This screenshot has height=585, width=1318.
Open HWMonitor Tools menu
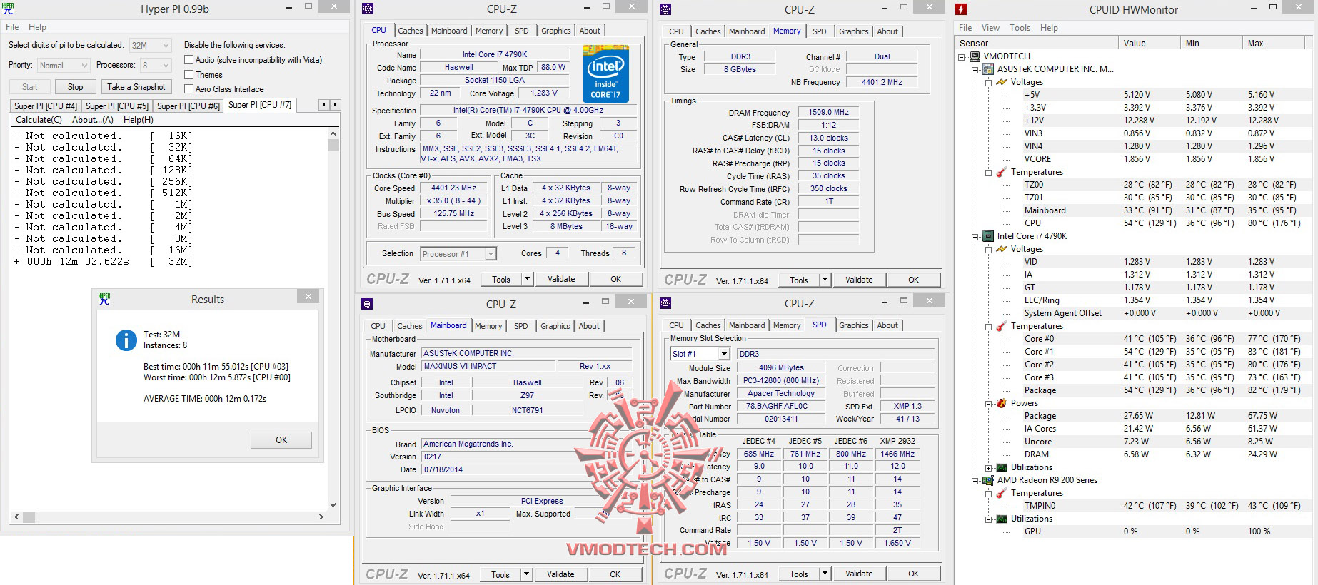point(1020,28)
